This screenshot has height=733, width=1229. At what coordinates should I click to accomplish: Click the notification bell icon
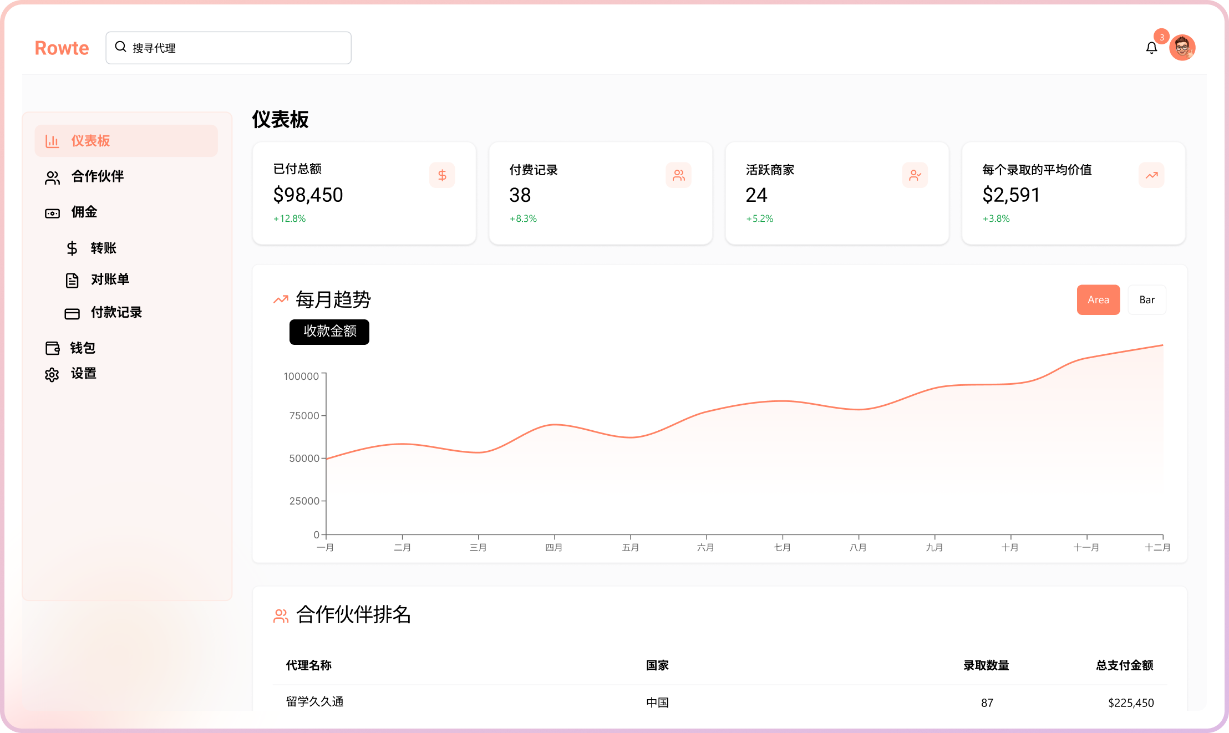pos(1151,48)
